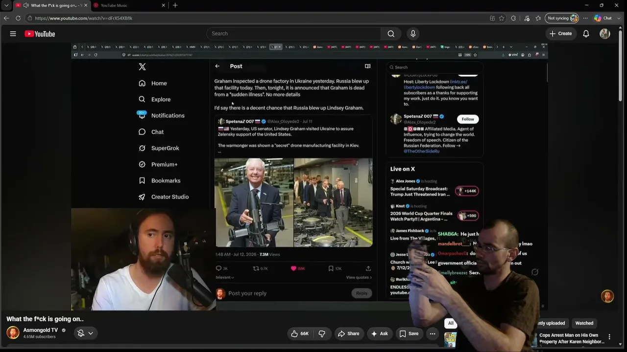Click Creator Studio in the X sidebar in video

pos(164,197)
